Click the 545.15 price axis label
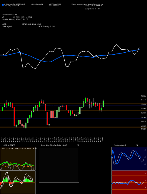 point(144,113)
